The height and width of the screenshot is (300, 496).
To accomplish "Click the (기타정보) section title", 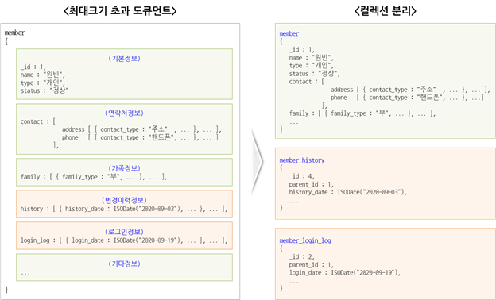I will [124, 263].
